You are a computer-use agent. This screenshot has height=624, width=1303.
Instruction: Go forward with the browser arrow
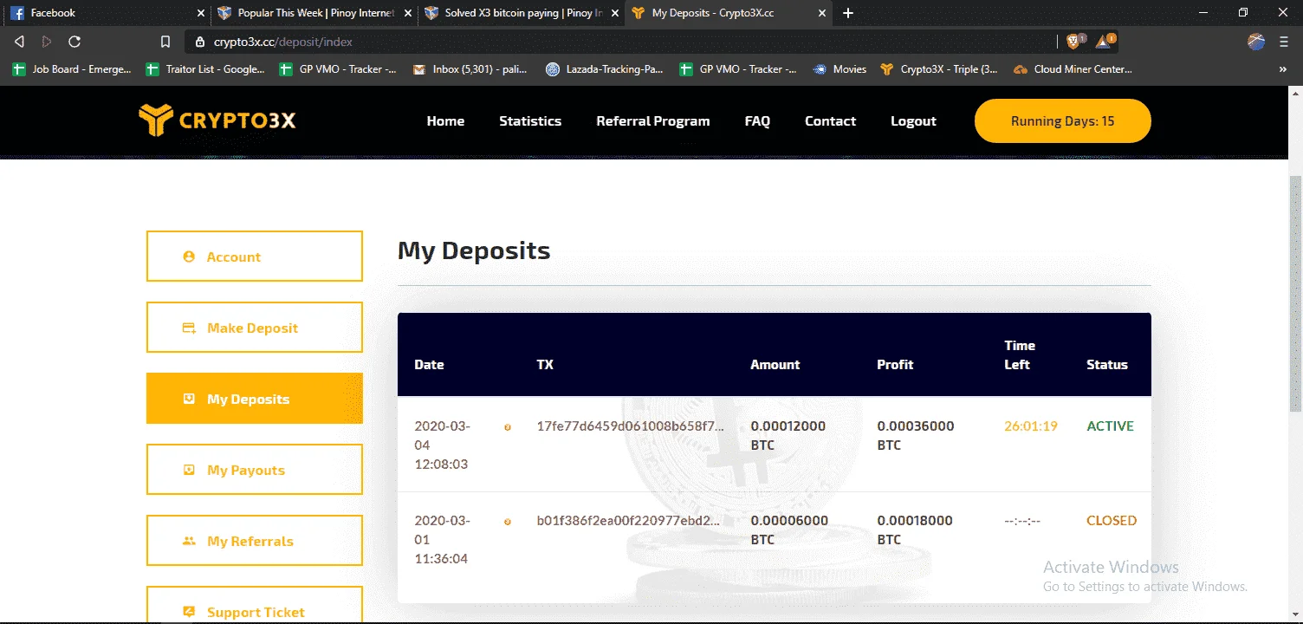pyautogui.click(x=47, y=42)
